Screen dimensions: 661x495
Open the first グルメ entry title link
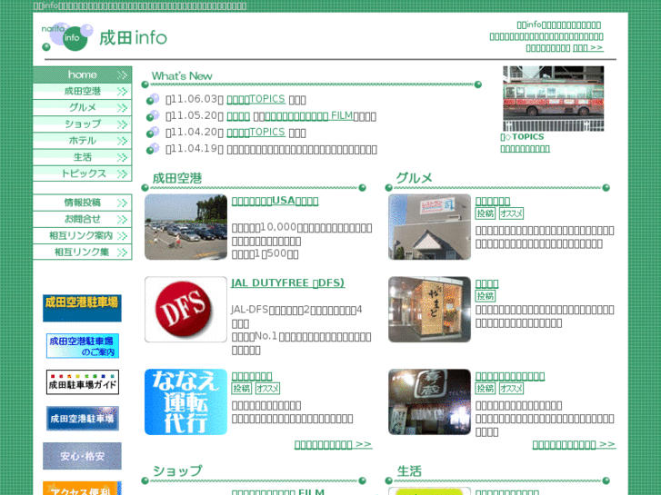493,201
